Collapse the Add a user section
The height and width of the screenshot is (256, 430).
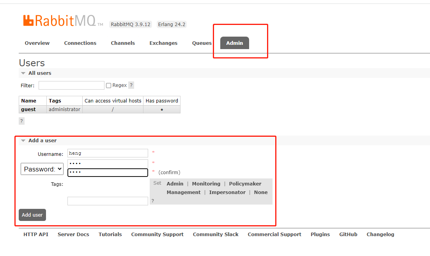(42, 141)
